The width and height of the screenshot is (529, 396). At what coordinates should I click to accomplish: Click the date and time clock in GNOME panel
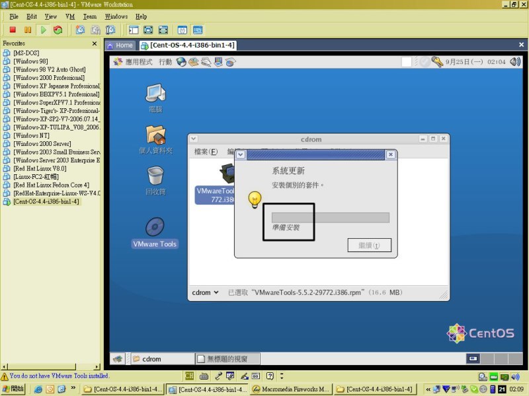(x=475, y=62)
